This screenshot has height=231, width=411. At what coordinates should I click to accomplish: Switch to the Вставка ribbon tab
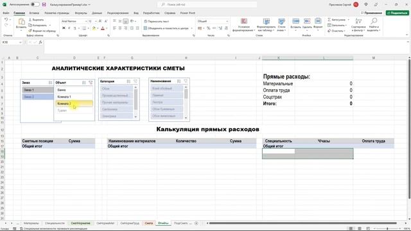pos(34,13)
